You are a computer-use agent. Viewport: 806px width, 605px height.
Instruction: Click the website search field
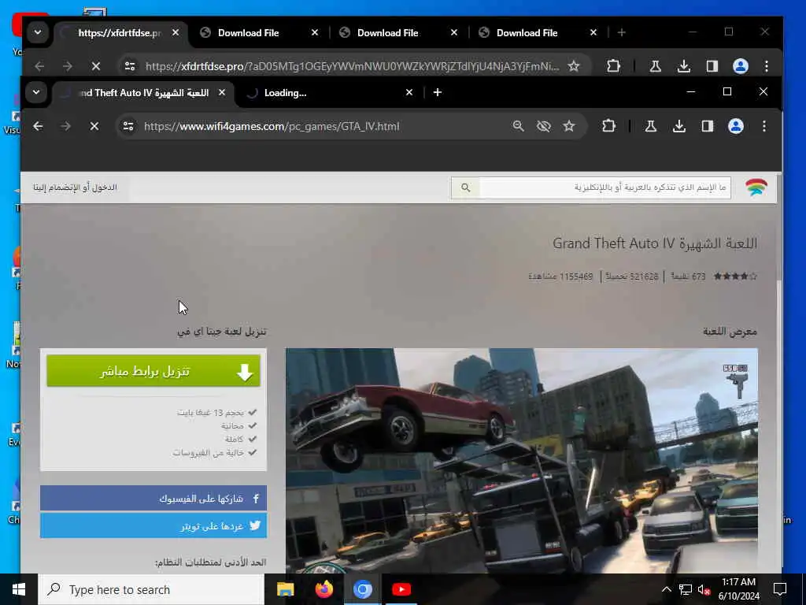point(605,187)
